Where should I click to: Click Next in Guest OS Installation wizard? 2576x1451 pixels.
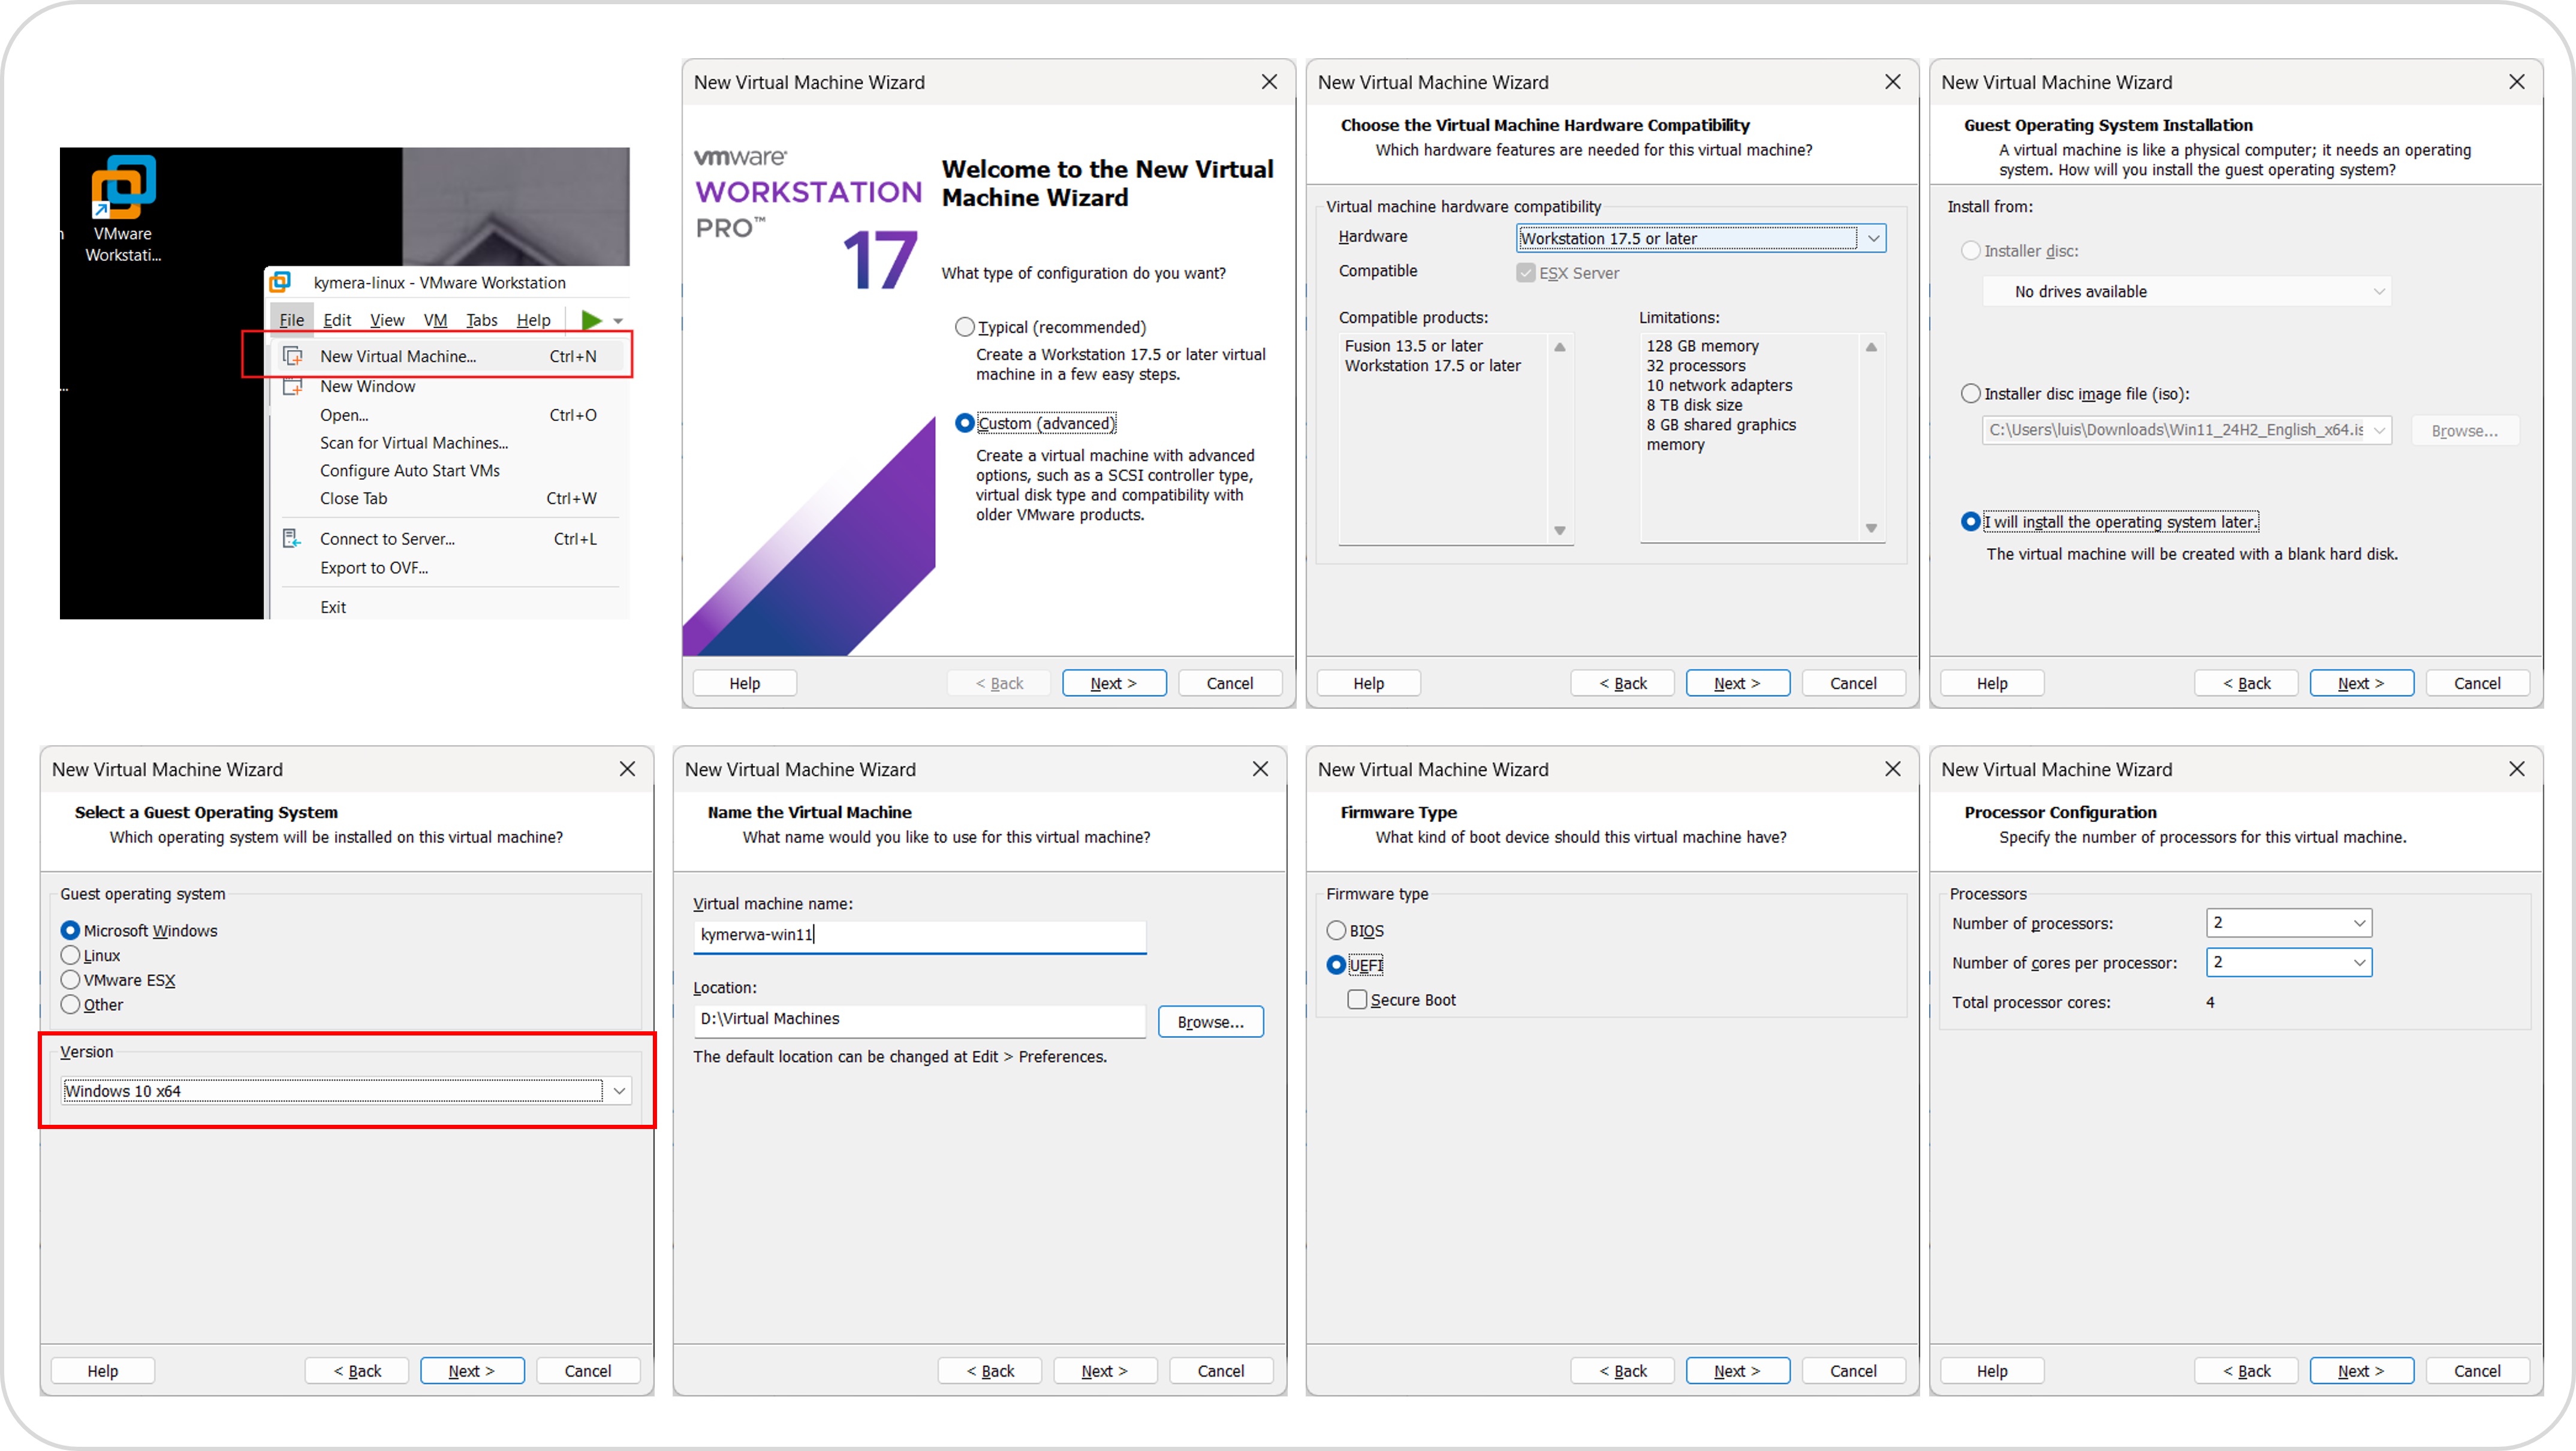2361,683
